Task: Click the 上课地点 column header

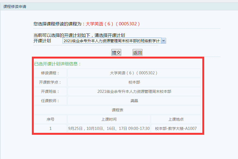Action: point(176,119)
